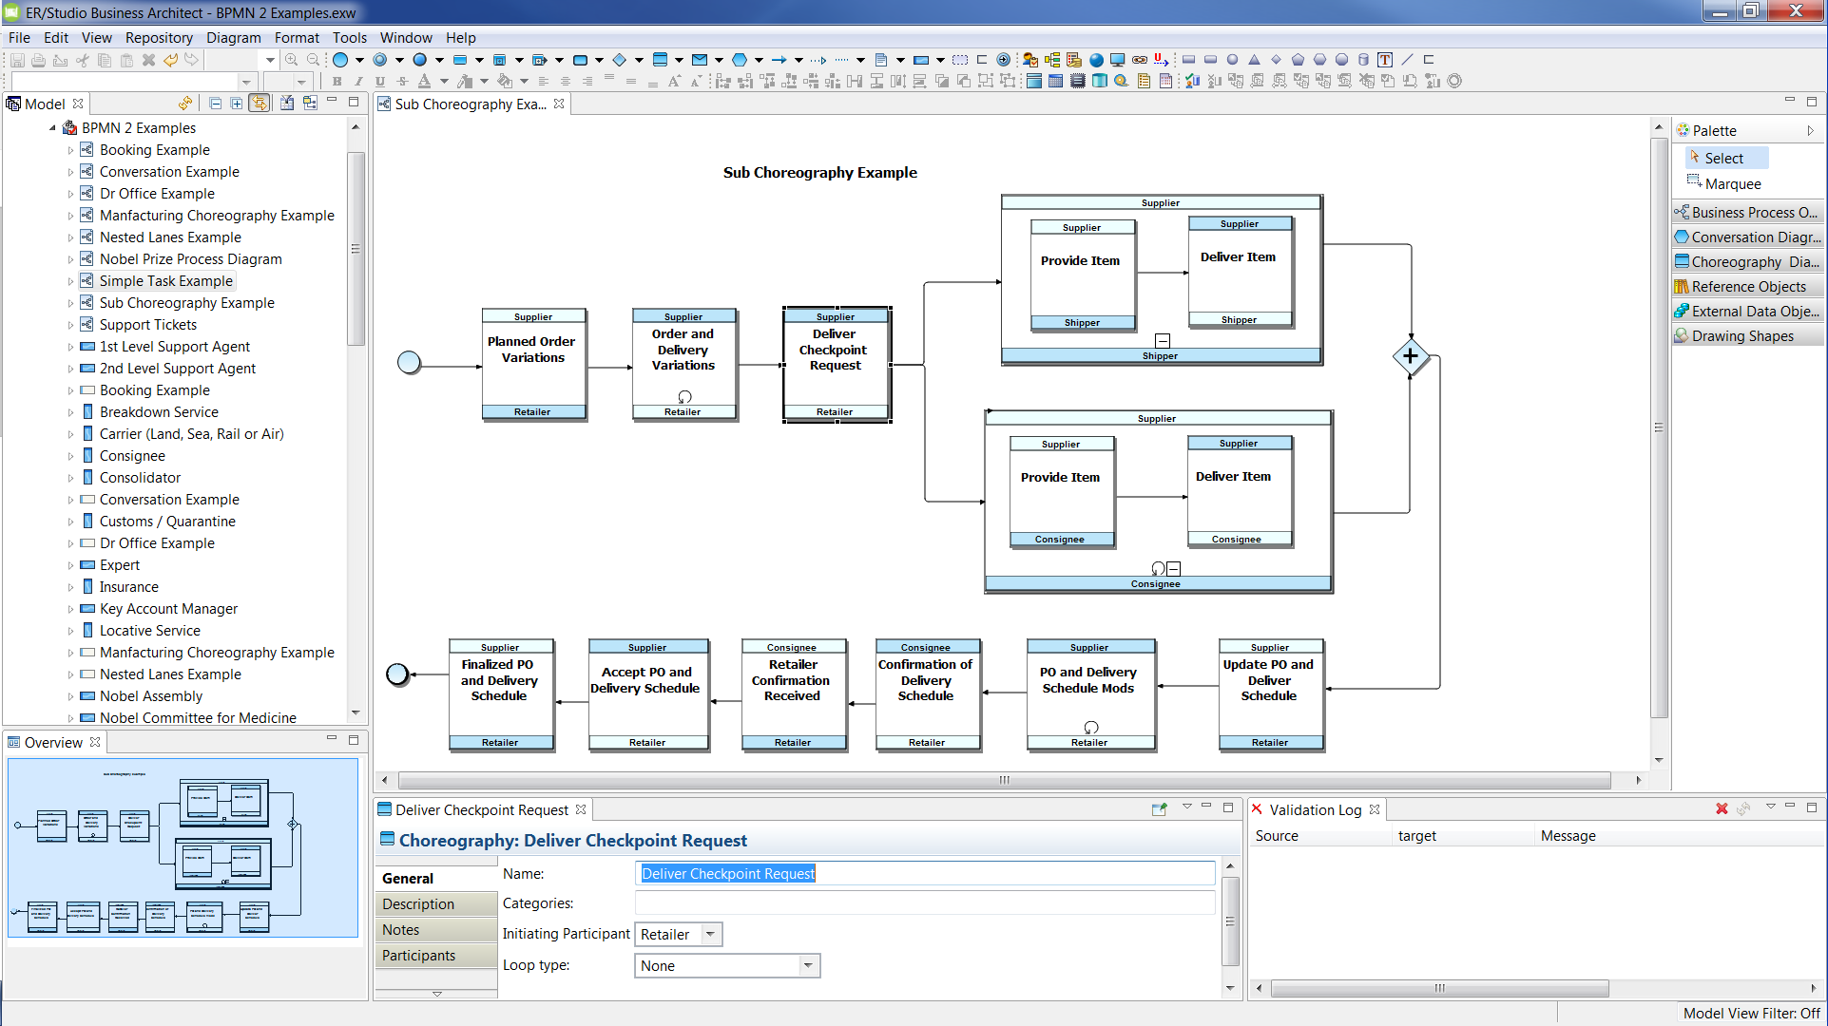The image size is (1828, 1026).
Task: Switch to the Marquee selection mode
Action: (1729, 183)
